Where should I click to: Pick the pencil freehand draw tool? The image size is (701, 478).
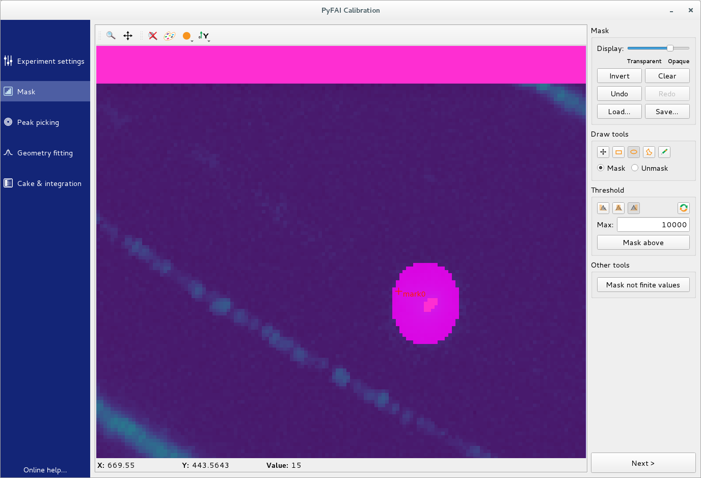[664, 152]
